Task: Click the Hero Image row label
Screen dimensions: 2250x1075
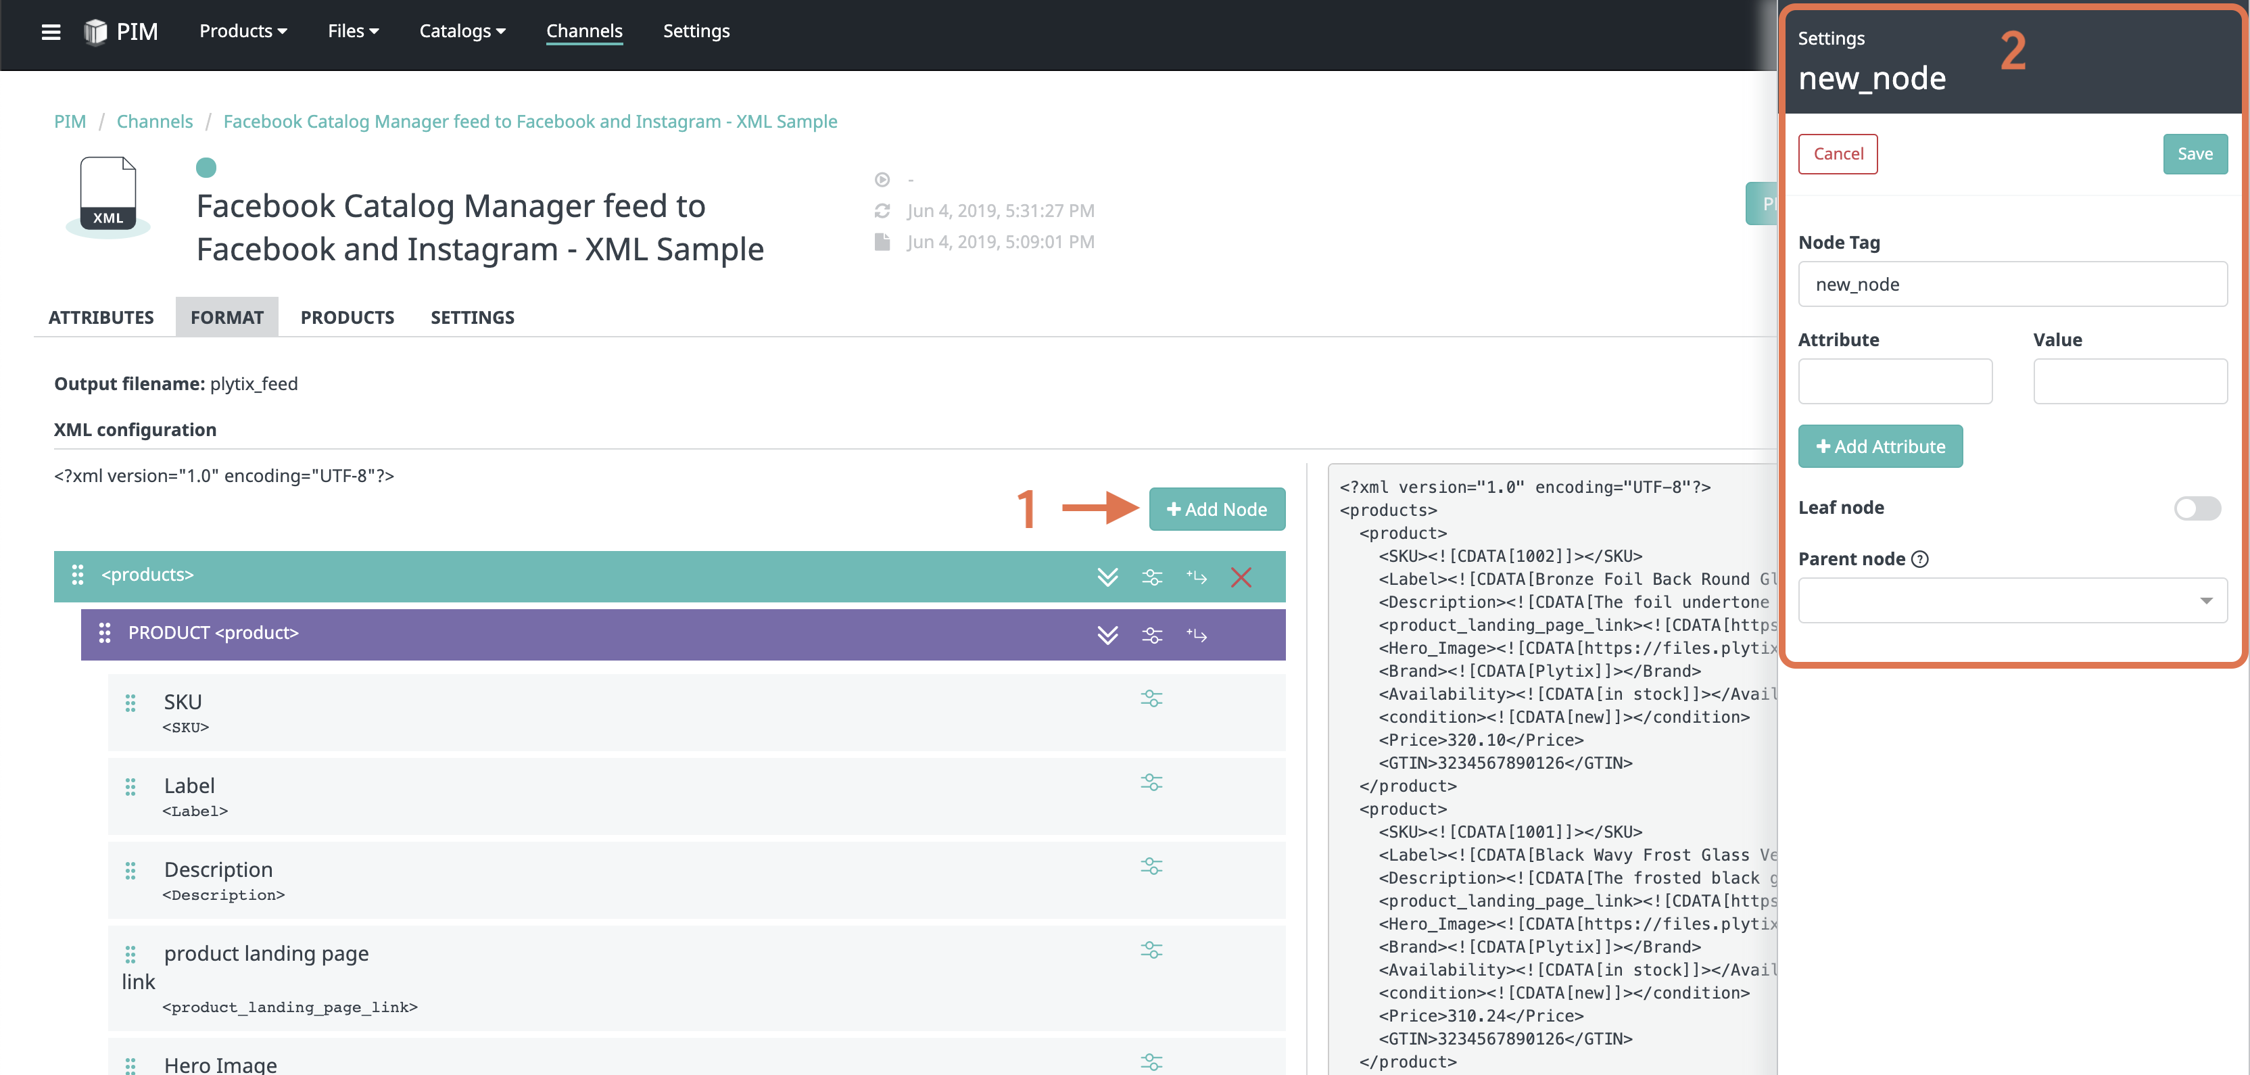Action: (220, 1065)
